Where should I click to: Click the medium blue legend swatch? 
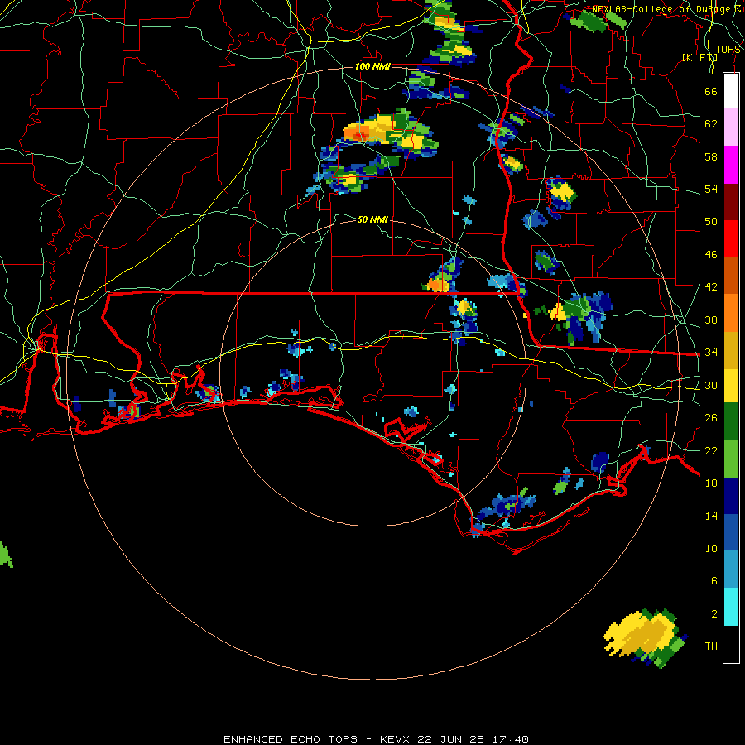pyautogui.click(x=731, y=532)
